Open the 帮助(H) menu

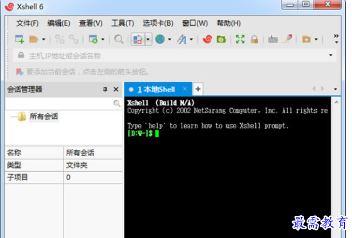tap(229, 23)
